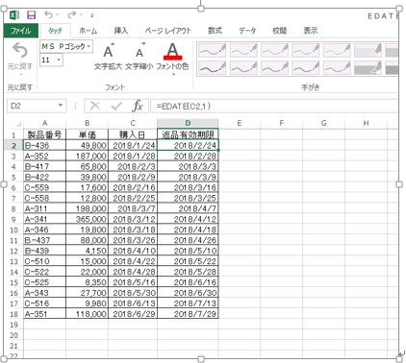406x363 pixels.
Task: Click the Save icon in quick access toolbar
Action: coord(32,14)
